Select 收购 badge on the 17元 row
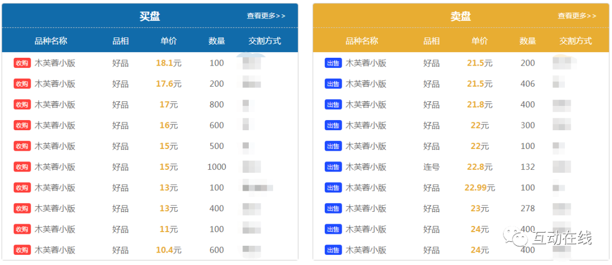This screenshot has width=612, height=265. (x=22, y=104)
